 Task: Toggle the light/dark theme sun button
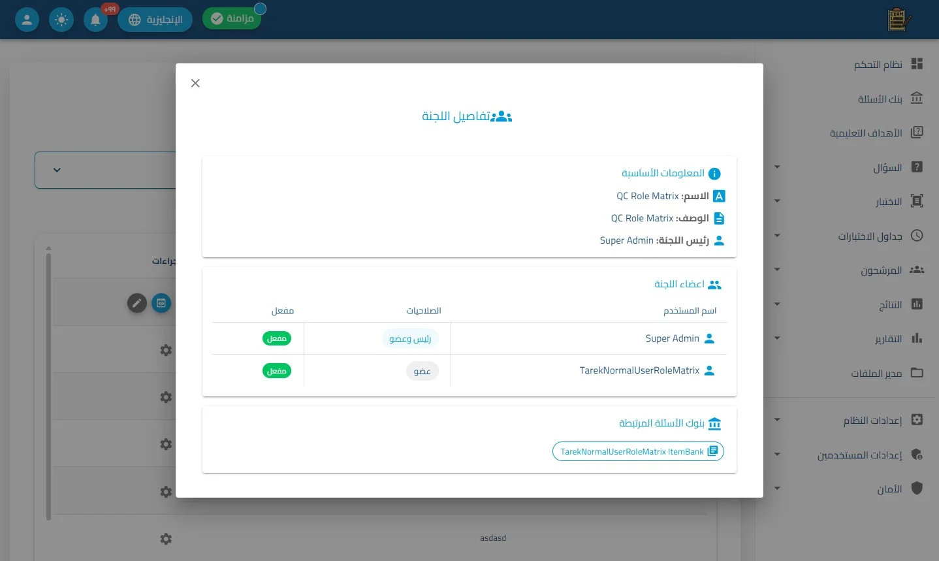(x=61, y=20)
